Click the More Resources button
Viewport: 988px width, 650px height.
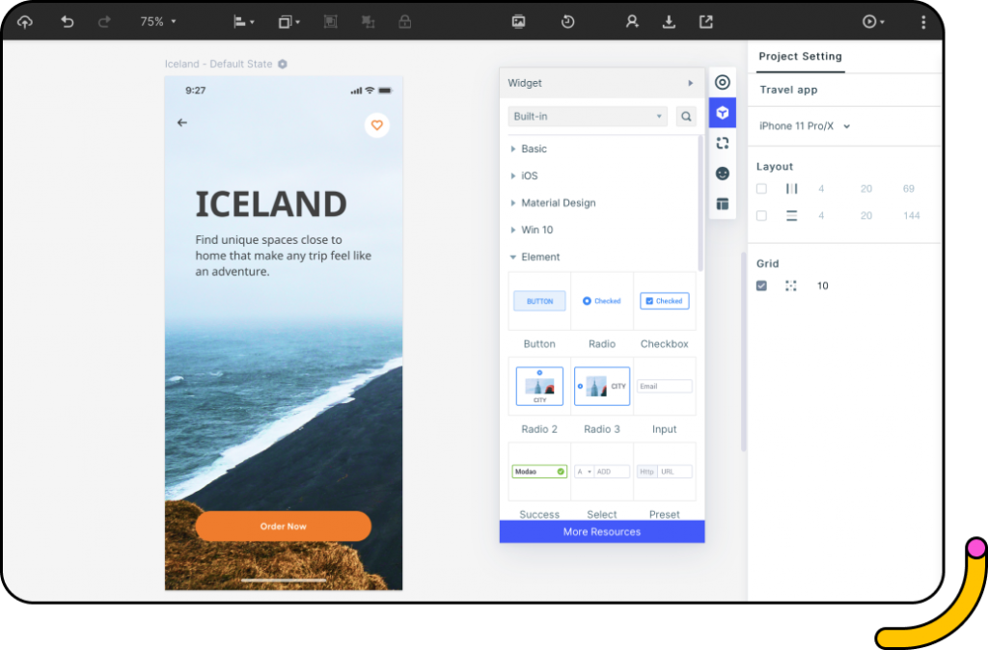coord(602,531)
